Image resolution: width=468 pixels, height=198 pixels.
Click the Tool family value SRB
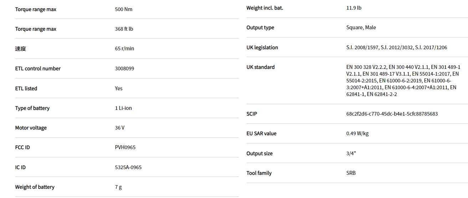point(351,173)
